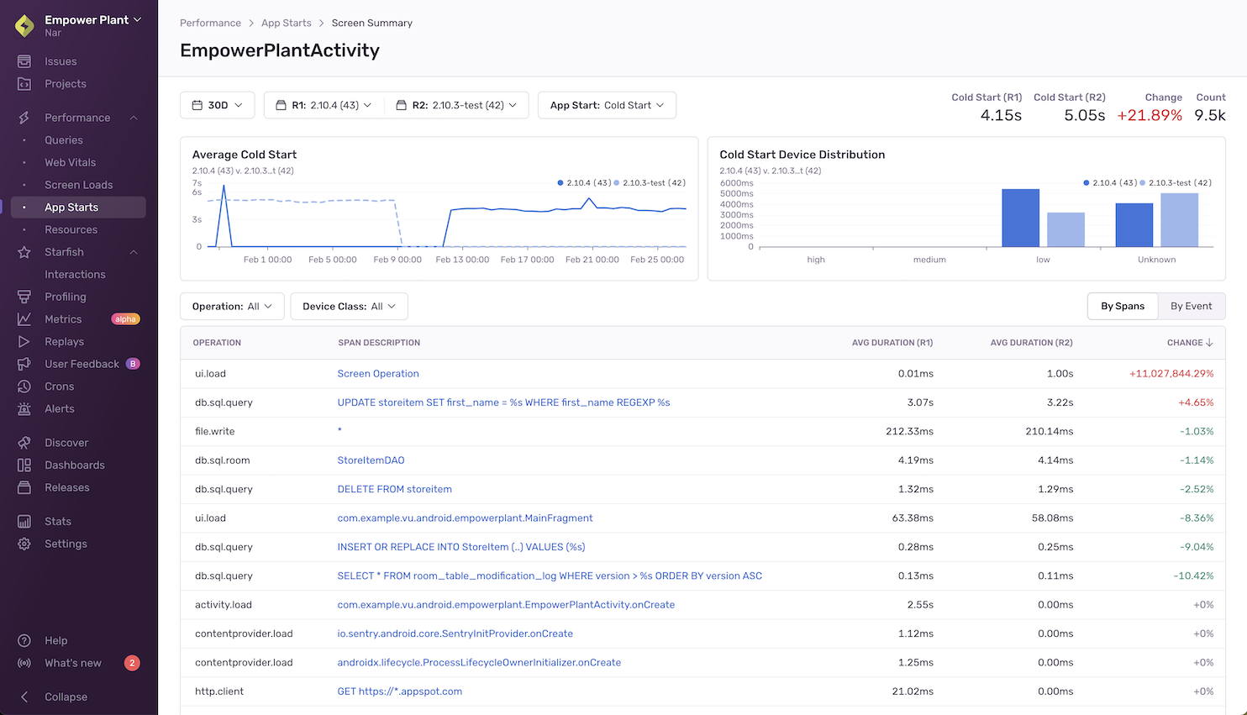Viewport: 1247px width, 715px height.
Task: Open the Device Class filter dropdown
Action: click(x=349, y=307)
